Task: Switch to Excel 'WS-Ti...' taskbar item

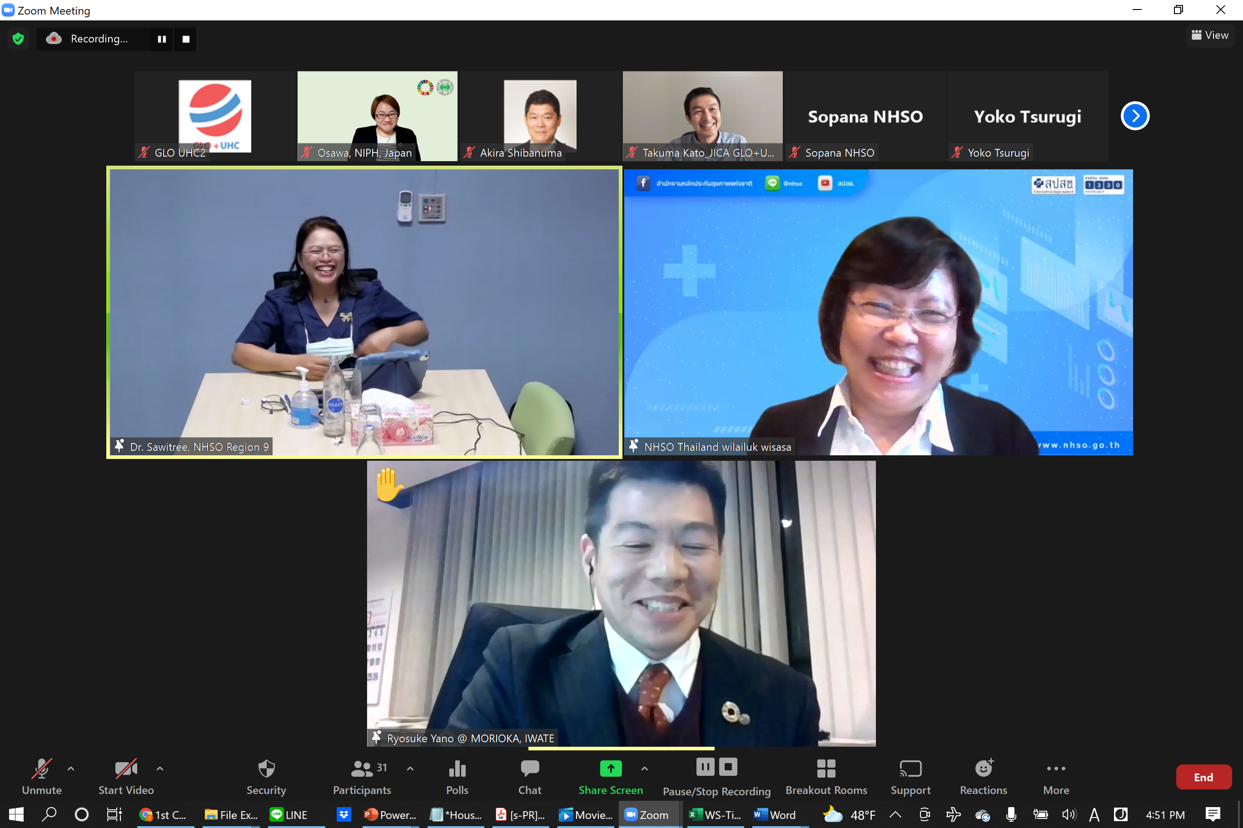Action: click(716, 815)
